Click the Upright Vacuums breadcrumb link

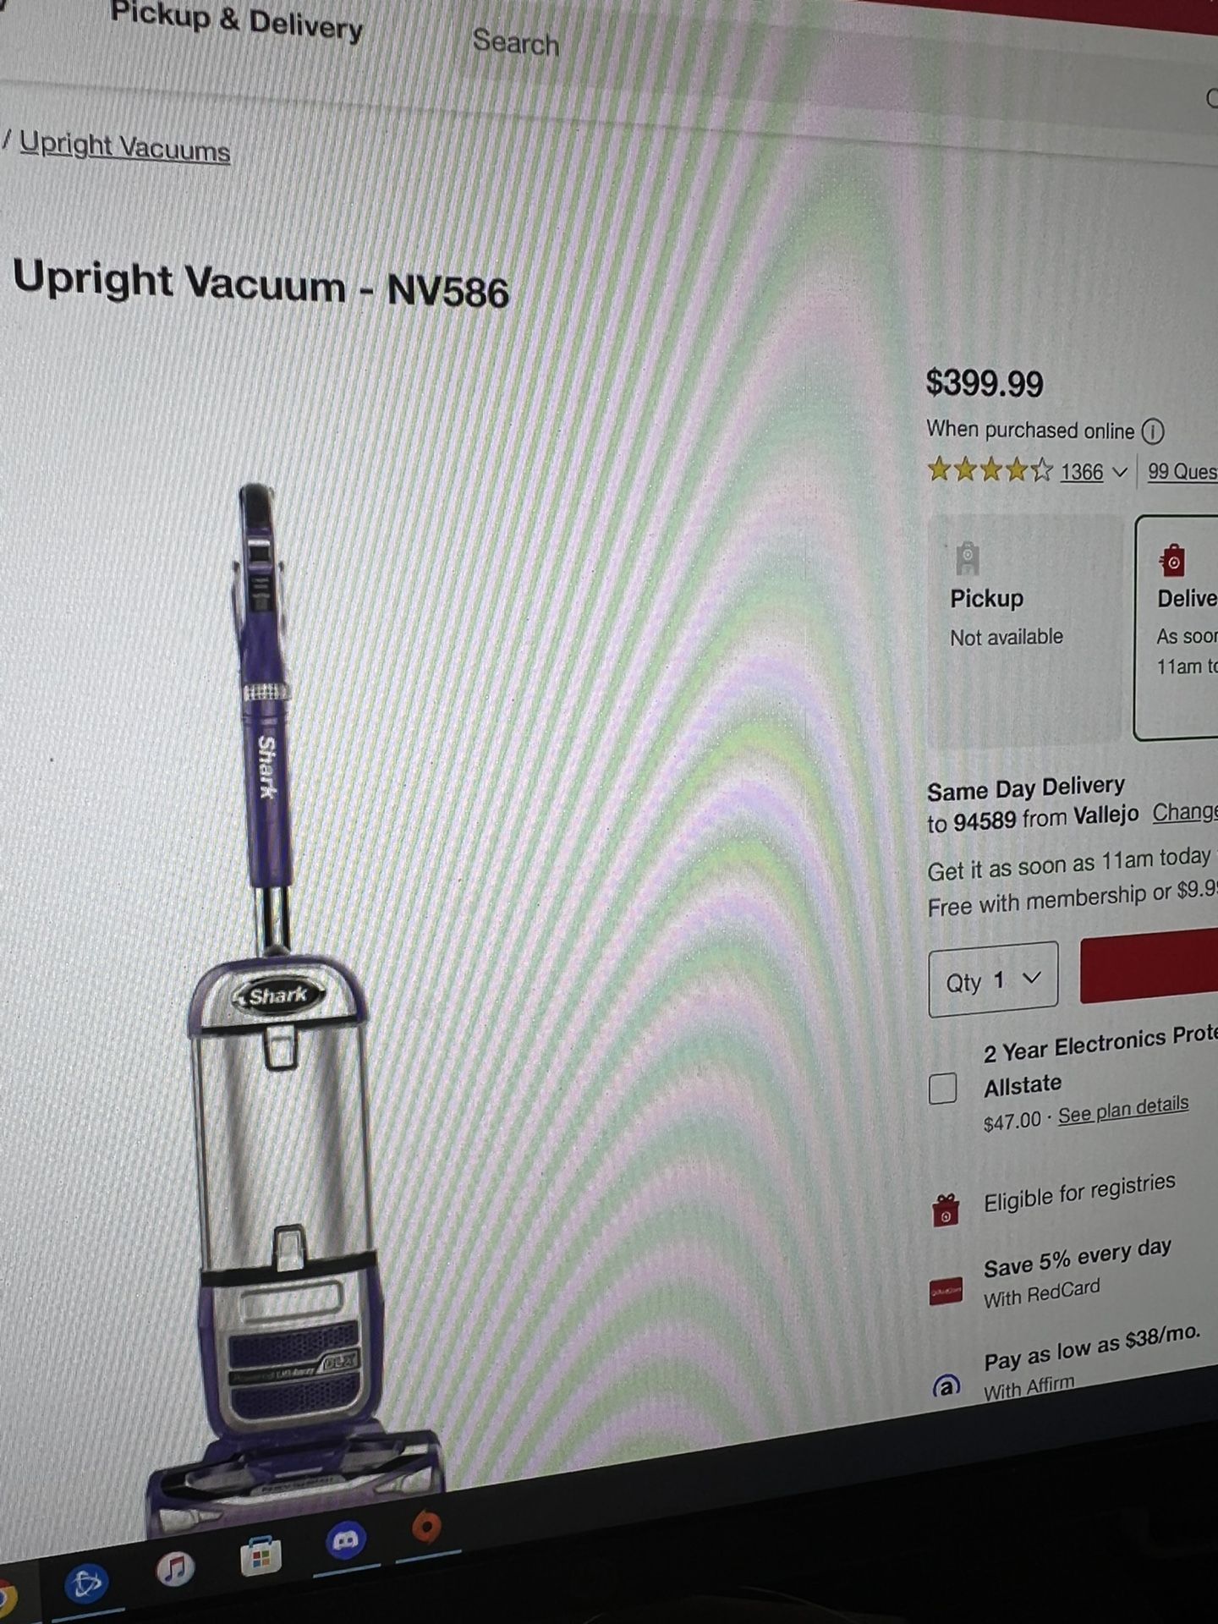point(124,148)
